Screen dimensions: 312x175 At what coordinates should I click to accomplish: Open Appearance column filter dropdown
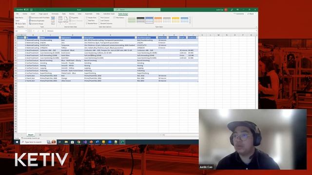click(83, 37)
